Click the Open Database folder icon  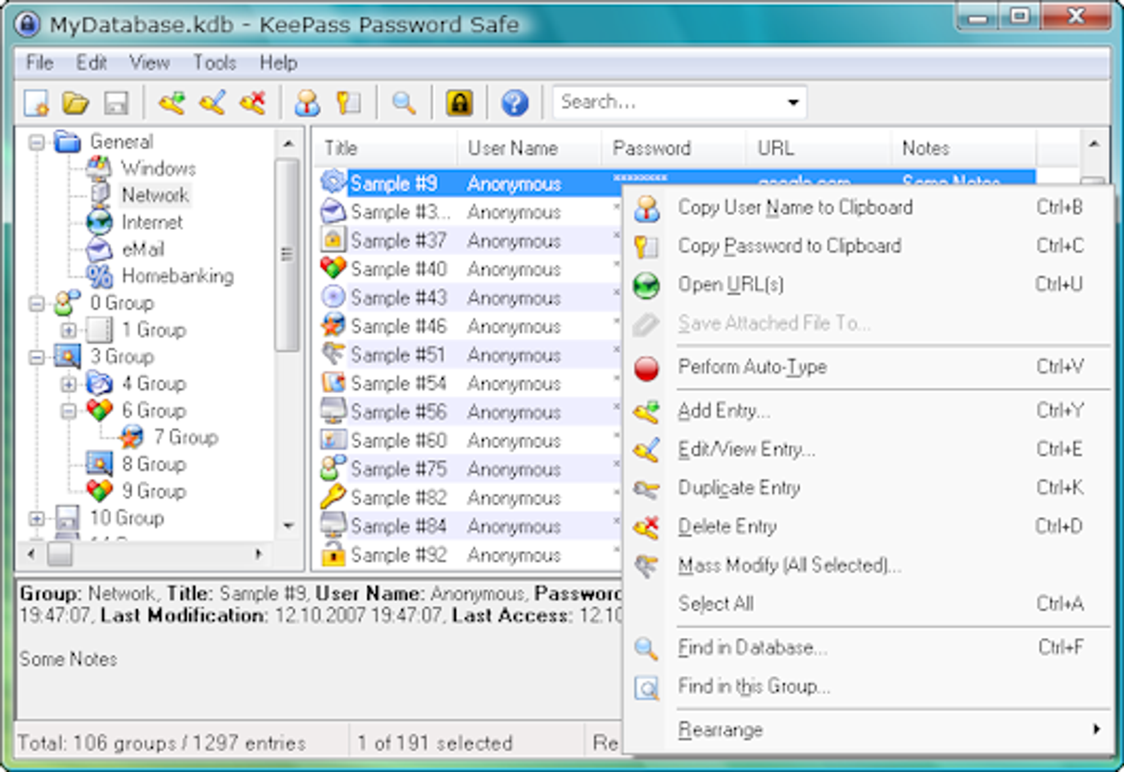point(76,103)
